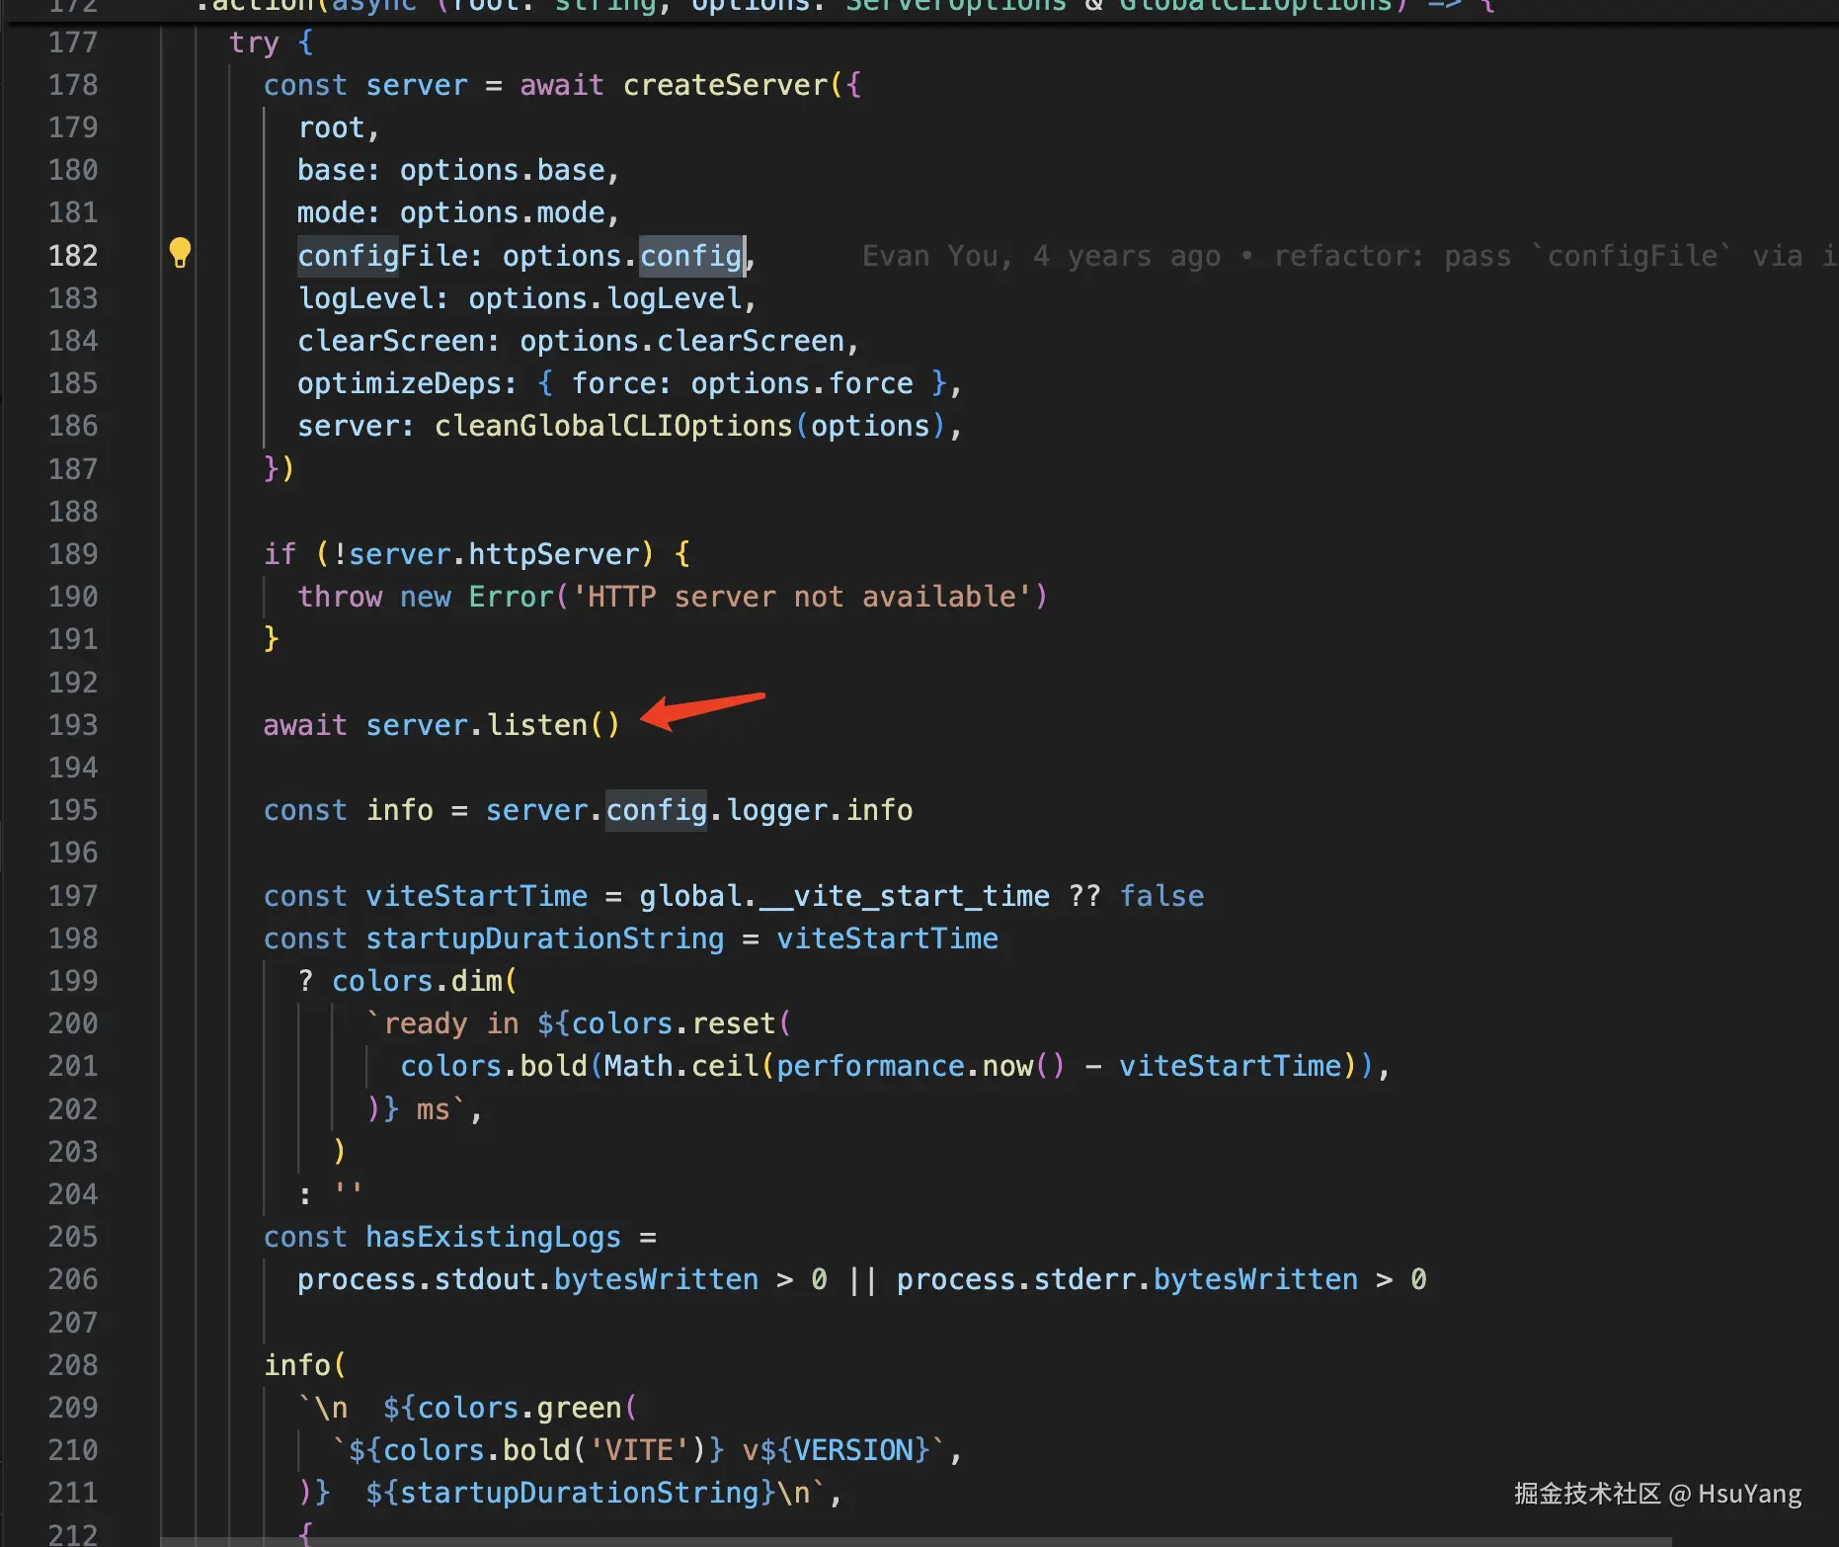Click the 'await' keyword on line 193
This screenshot has width=1839, height=1547.
point(305,725)
